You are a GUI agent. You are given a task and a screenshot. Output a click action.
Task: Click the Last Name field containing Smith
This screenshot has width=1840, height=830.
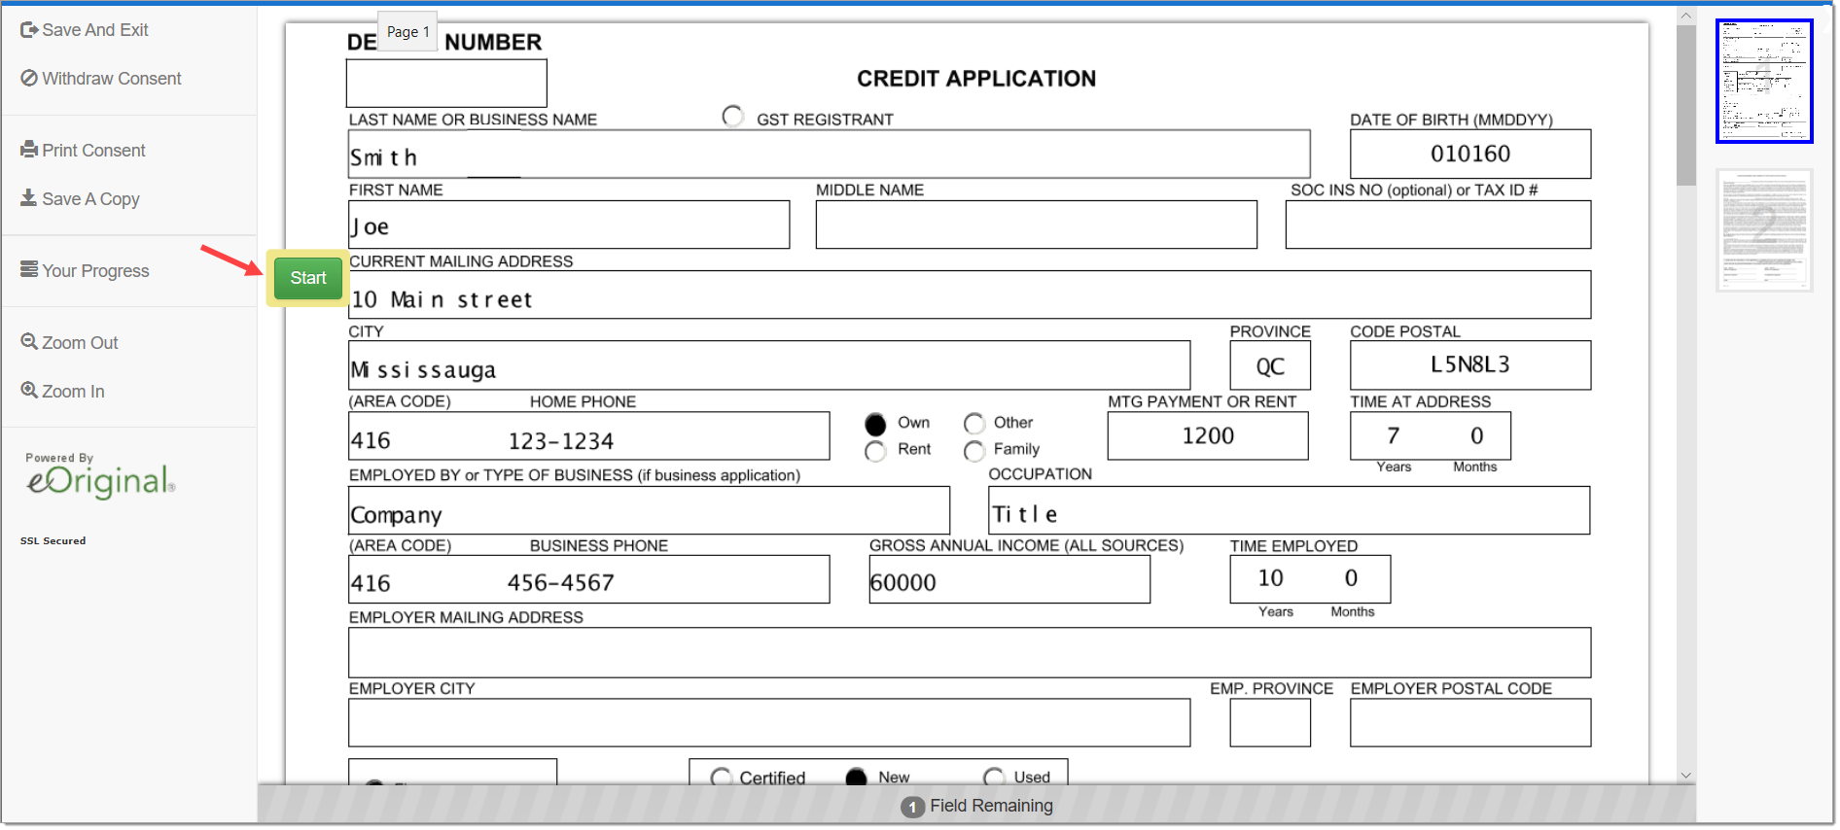[x=830, y=155]
